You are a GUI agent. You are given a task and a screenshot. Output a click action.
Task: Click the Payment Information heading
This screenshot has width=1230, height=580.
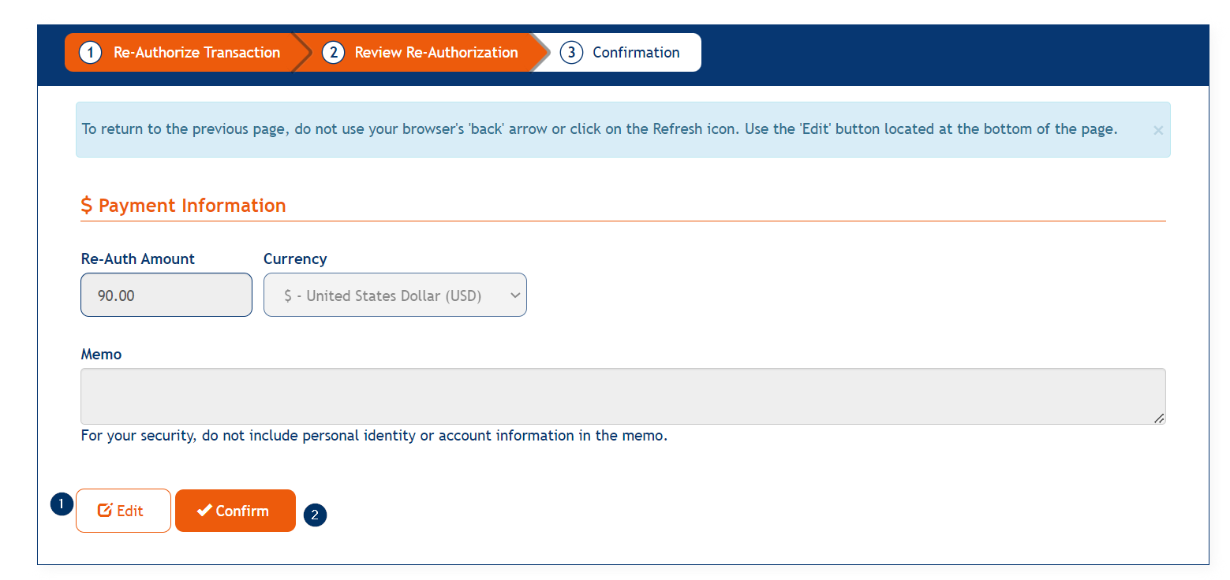point(192,206)
